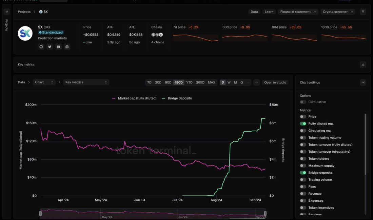
Task: Enable the Tokenholders toggle
Action: (303, 158)
